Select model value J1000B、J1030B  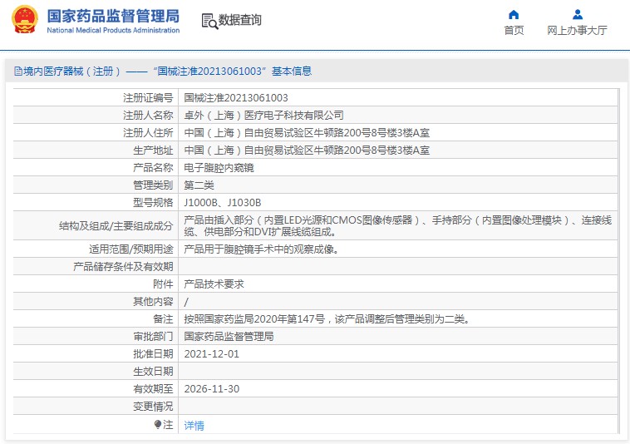[x=222, y=203]
